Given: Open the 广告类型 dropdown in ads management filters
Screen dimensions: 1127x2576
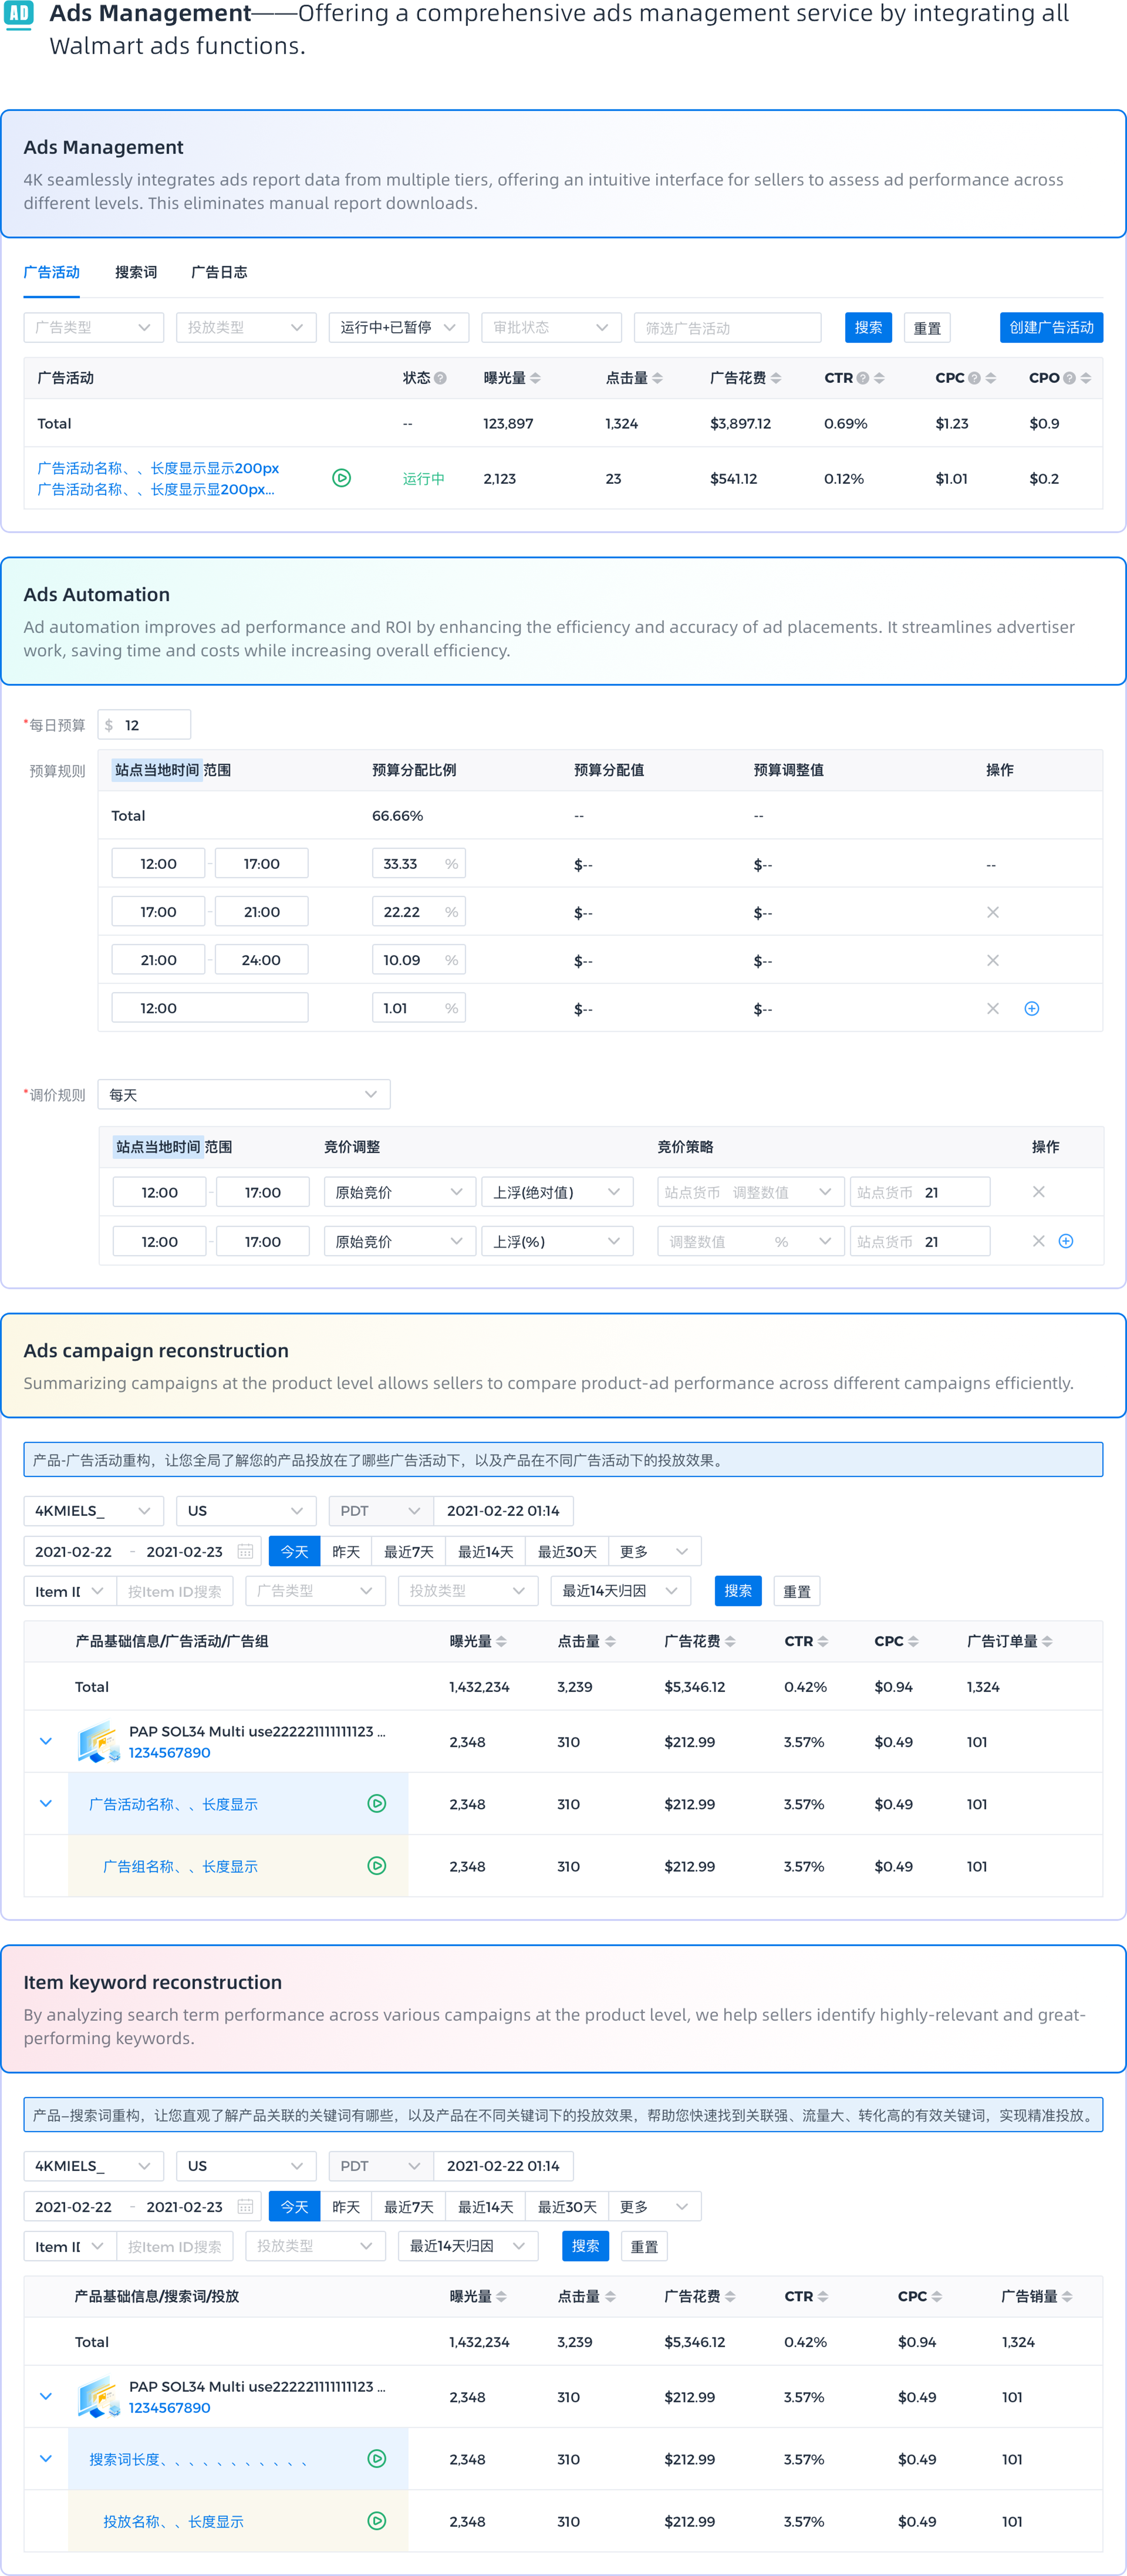Looking at the screenshot, I should coord(94,327).
